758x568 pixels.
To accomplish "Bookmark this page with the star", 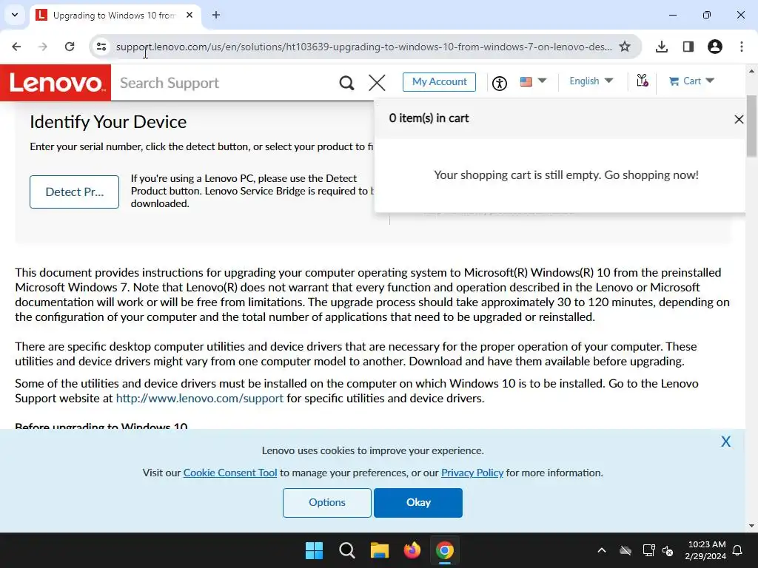I will (625, 47).
